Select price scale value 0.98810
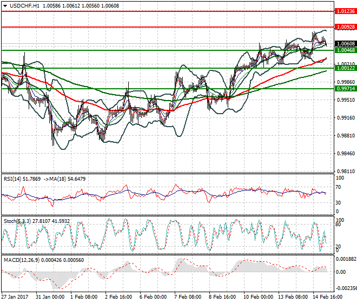The image size is (357, 303). coord(346,136)
